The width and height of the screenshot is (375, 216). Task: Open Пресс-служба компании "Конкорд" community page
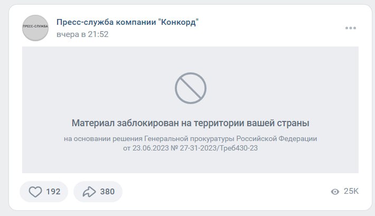click(x=127, y=22)
